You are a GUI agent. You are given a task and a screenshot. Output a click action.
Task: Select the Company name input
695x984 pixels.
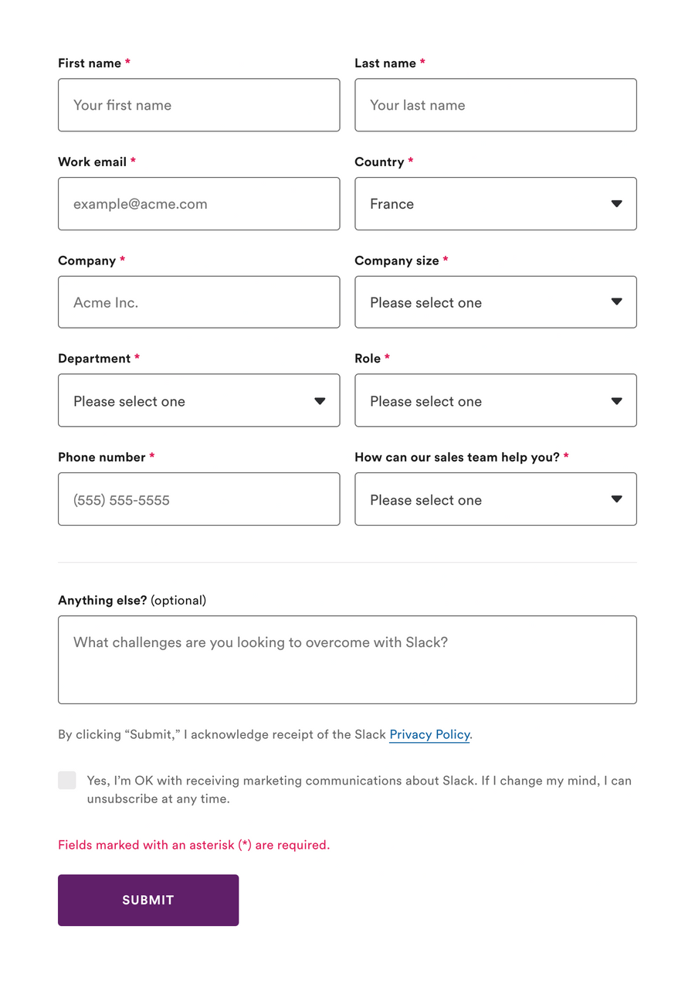pyautogui.click(x=198, y=302)
